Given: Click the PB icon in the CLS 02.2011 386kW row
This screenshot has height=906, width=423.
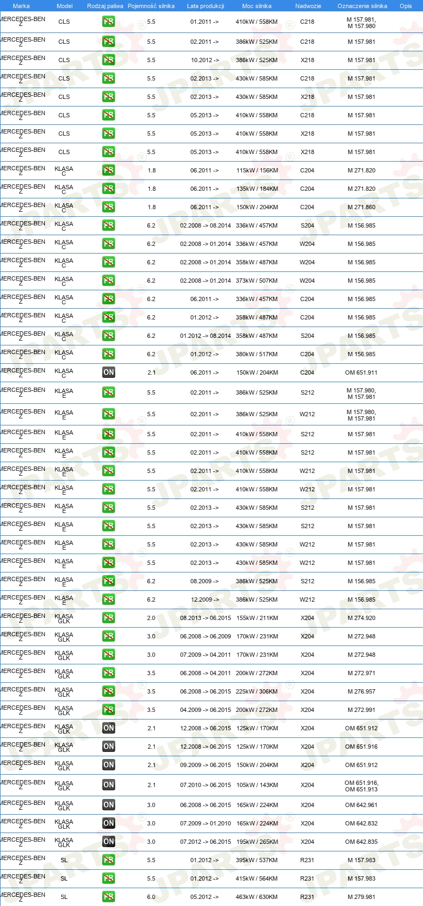Looking at the screenshot, I should (109, 42).
